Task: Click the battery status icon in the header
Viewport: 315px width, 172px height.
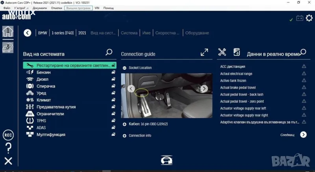Action: tap(300, 18)
